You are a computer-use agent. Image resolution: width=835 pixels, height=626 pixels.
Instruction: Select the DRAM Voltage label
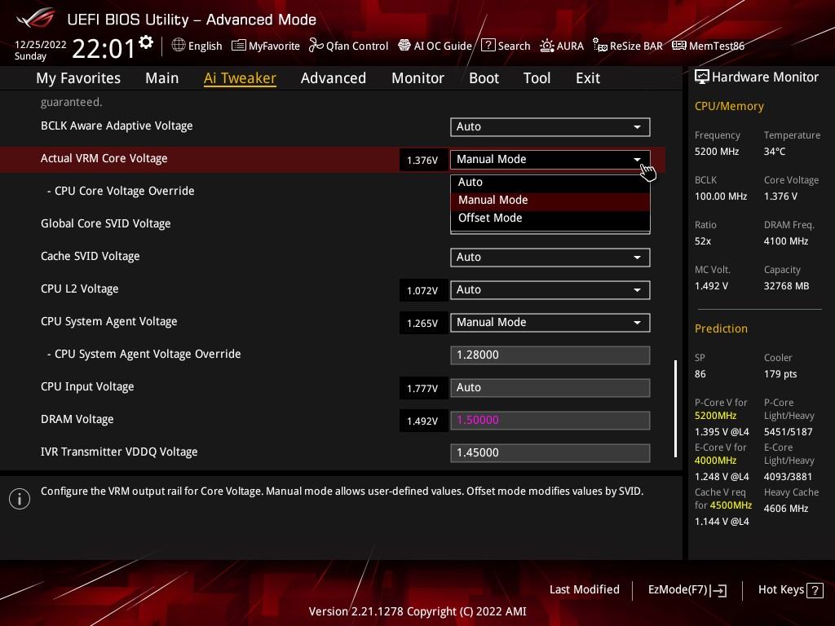click(77, 419)
